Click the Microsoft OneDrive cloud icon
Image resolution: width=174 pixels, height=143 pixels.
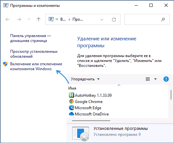pyautogui.click(x=72, y=114)
